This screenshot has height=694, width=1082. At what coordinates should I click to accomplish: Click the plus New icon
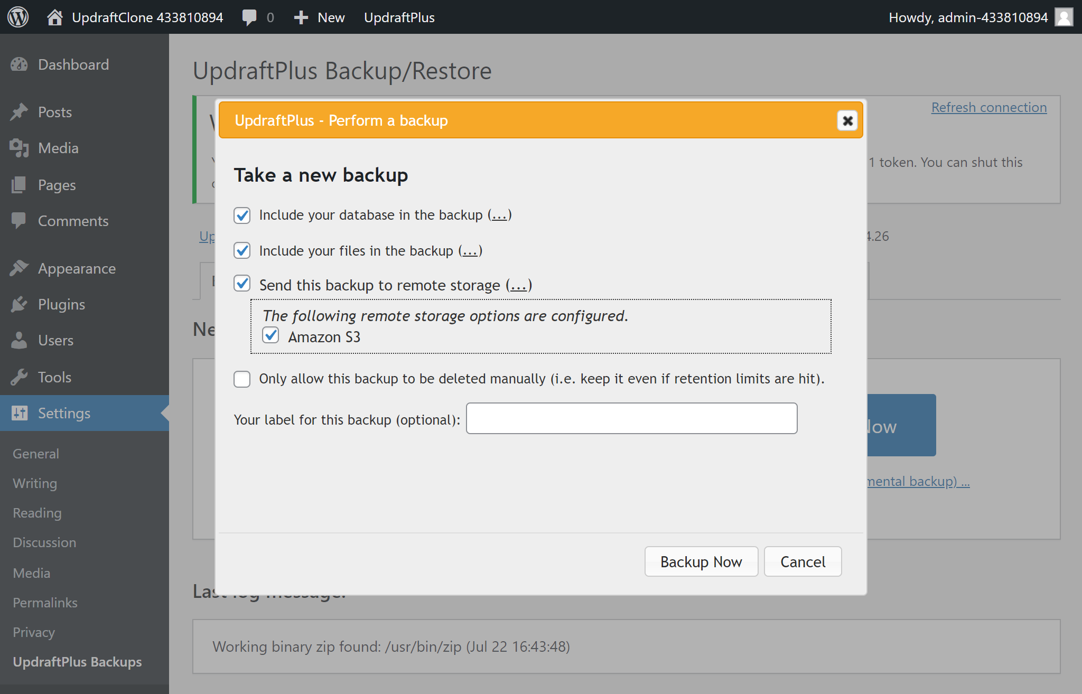point(301,17)
